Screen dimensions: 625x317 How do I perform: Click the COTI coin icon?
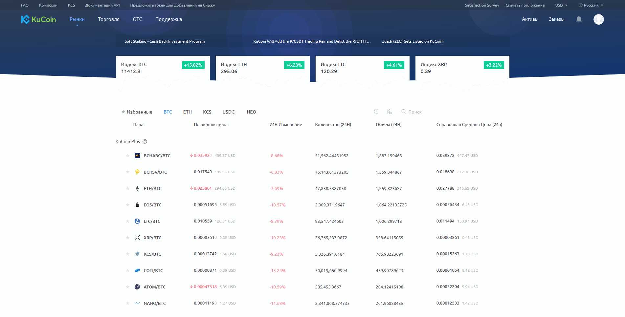coord(137,270)
